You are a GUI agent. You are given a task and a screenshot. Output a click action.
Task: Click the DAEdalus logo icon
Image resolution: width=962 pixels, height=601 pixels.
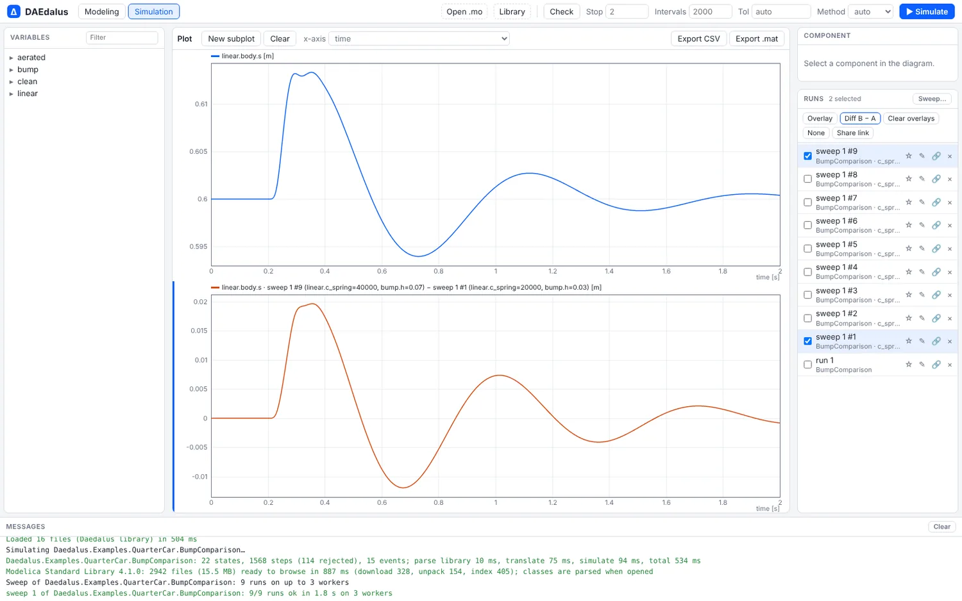pos(13,12)
